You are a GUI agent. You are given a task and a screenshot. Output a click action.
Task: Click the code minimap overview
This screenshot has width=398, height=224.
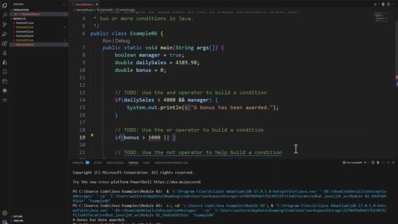(381, 17)
